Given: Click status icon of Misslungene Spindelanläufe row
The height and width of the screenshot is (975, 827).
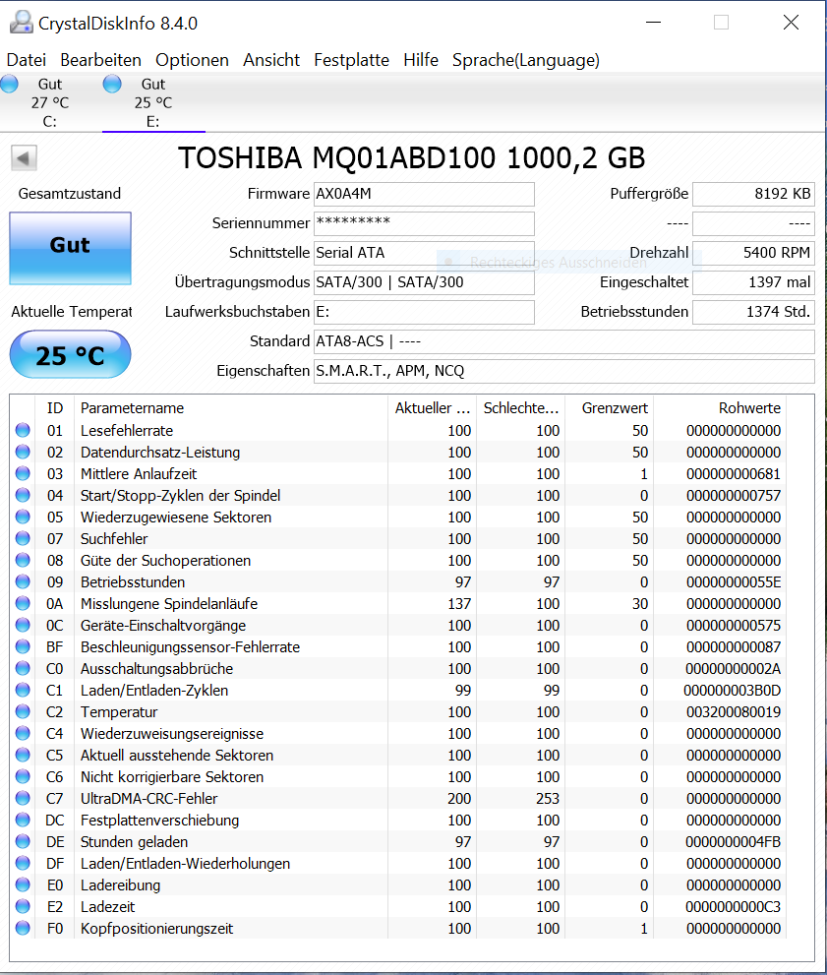Looking at the screenshot, I should coord(23,603).
